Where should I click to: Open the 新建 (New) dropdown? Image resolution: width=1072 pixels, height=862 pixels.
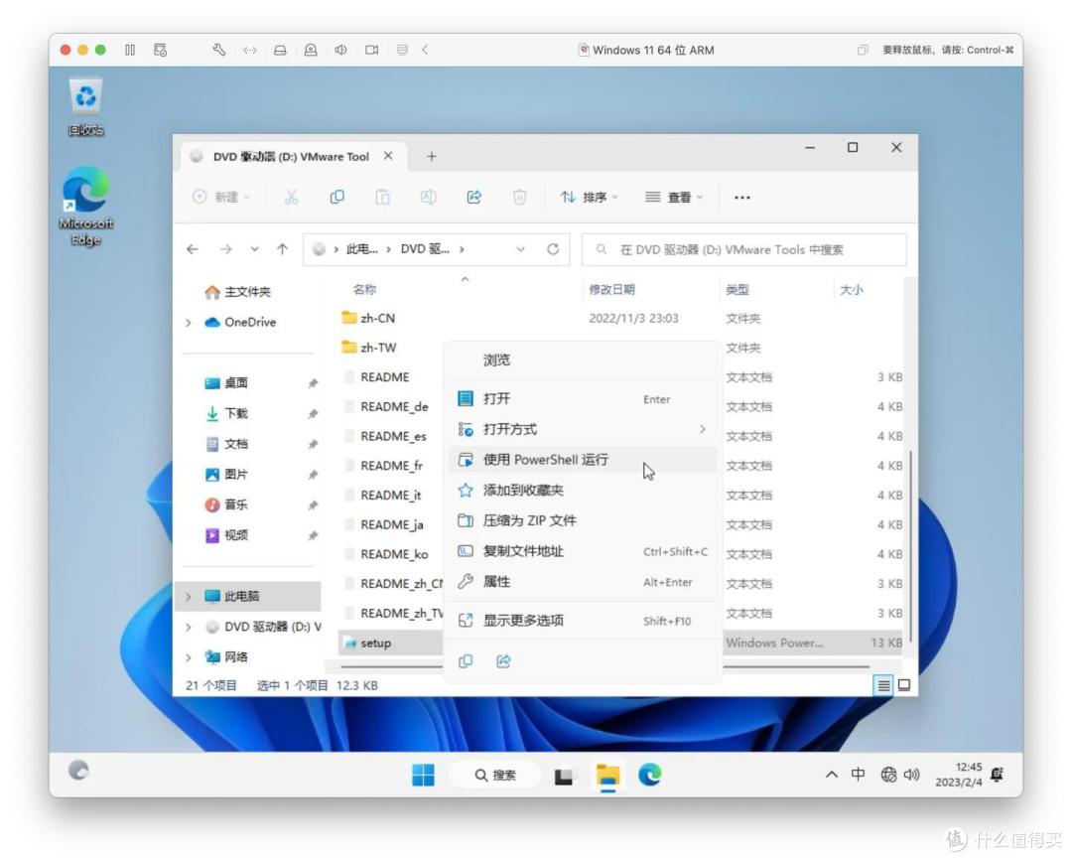point(220,197)
